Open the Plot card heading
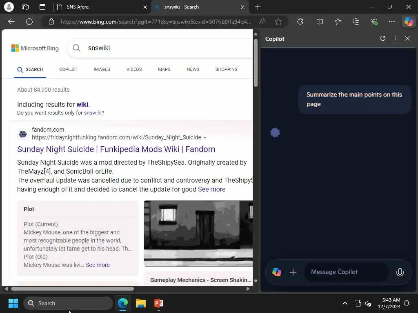This screenshot has height=313, width=418. coord(29,209)
